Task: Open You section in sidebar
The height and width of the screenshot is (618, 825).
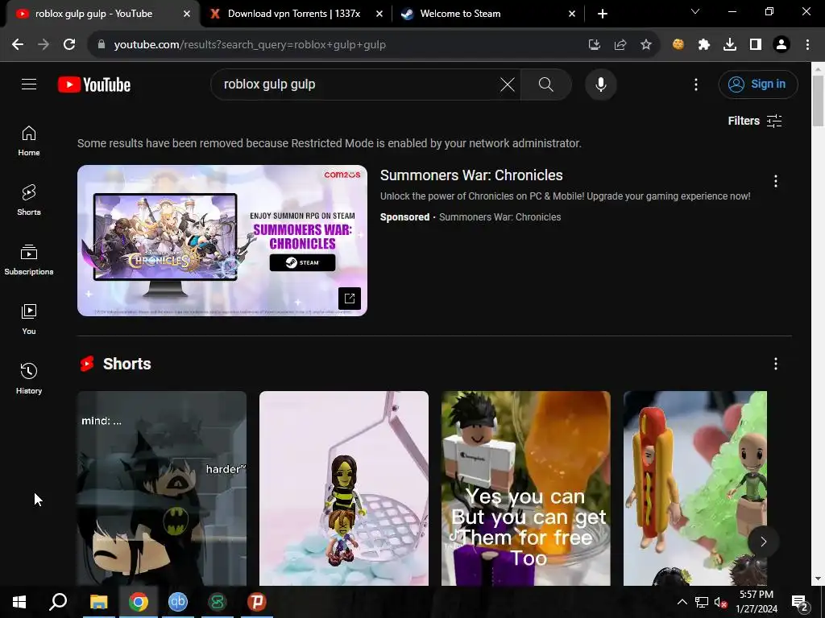Action: [29, 319]
